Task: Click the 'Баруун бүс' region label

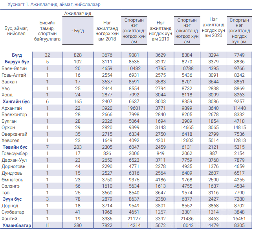Action: pos(17,62)
